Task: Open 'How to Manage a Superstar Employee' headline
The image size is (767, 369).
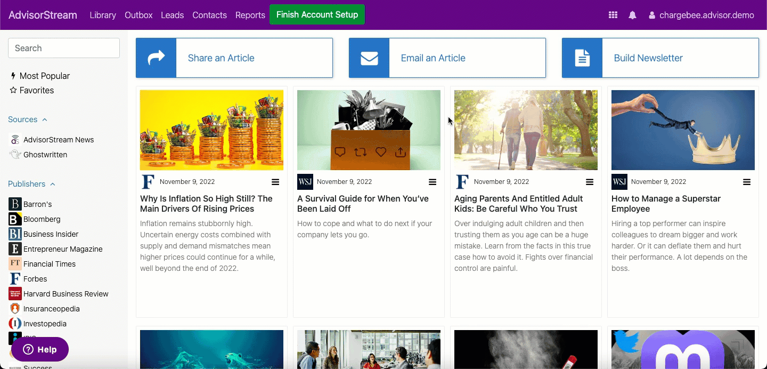Action: [666, 204]
